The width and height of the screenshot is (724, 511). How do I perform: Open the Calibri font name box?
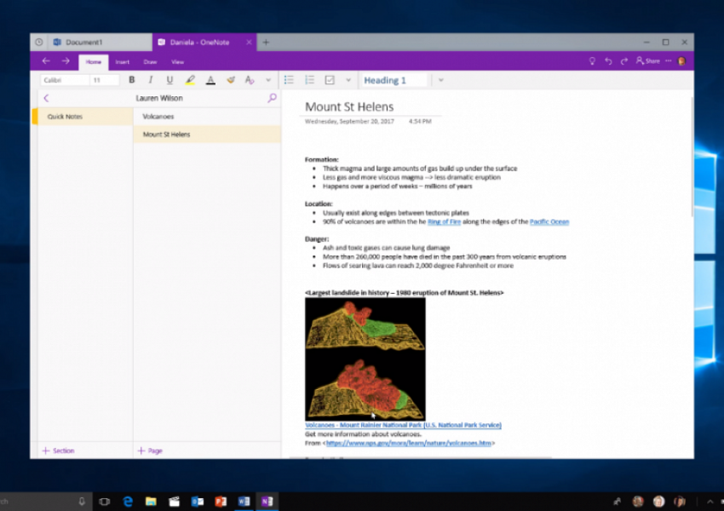pos(64,80)
